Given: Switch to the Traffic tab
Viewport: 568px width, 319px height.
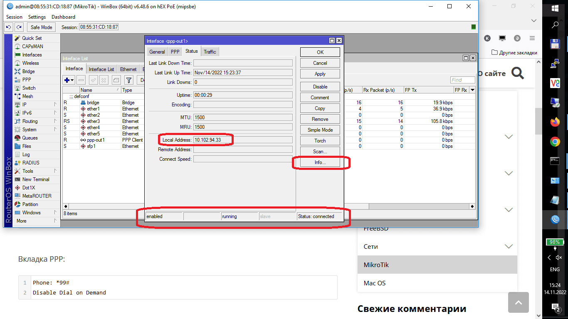Looking at the screenshot, I should (210, 52).
